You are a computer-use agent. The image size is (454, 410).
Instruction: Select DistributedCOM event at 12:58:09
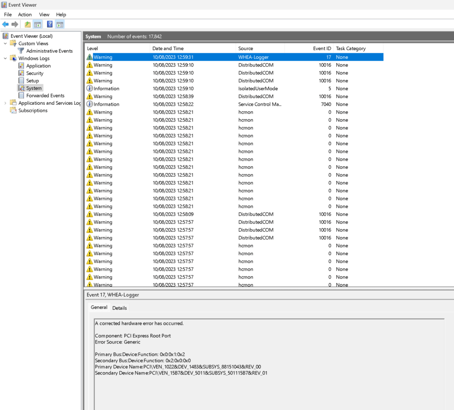(x=234, y=214)
